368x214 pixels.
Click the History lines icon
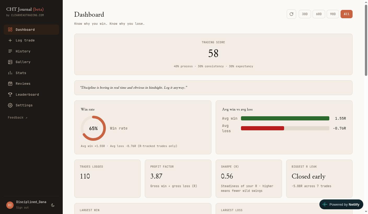point(10,51)
